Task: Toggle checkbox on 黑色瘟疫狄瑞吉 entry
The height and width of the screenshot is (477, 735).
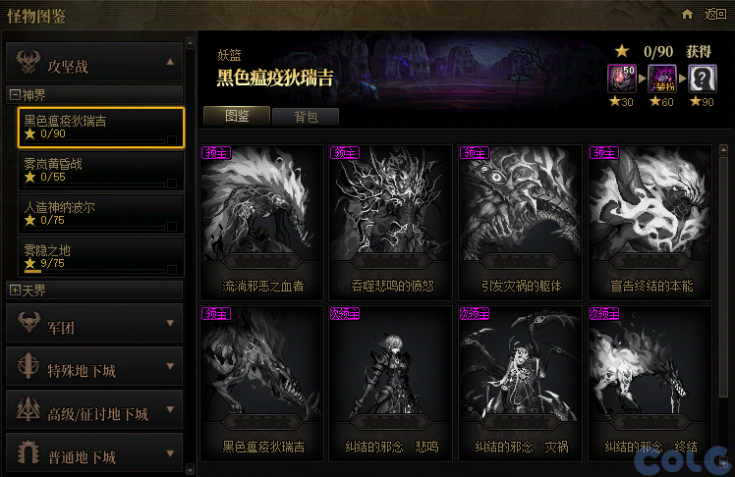Action: [x=172, y=140]
